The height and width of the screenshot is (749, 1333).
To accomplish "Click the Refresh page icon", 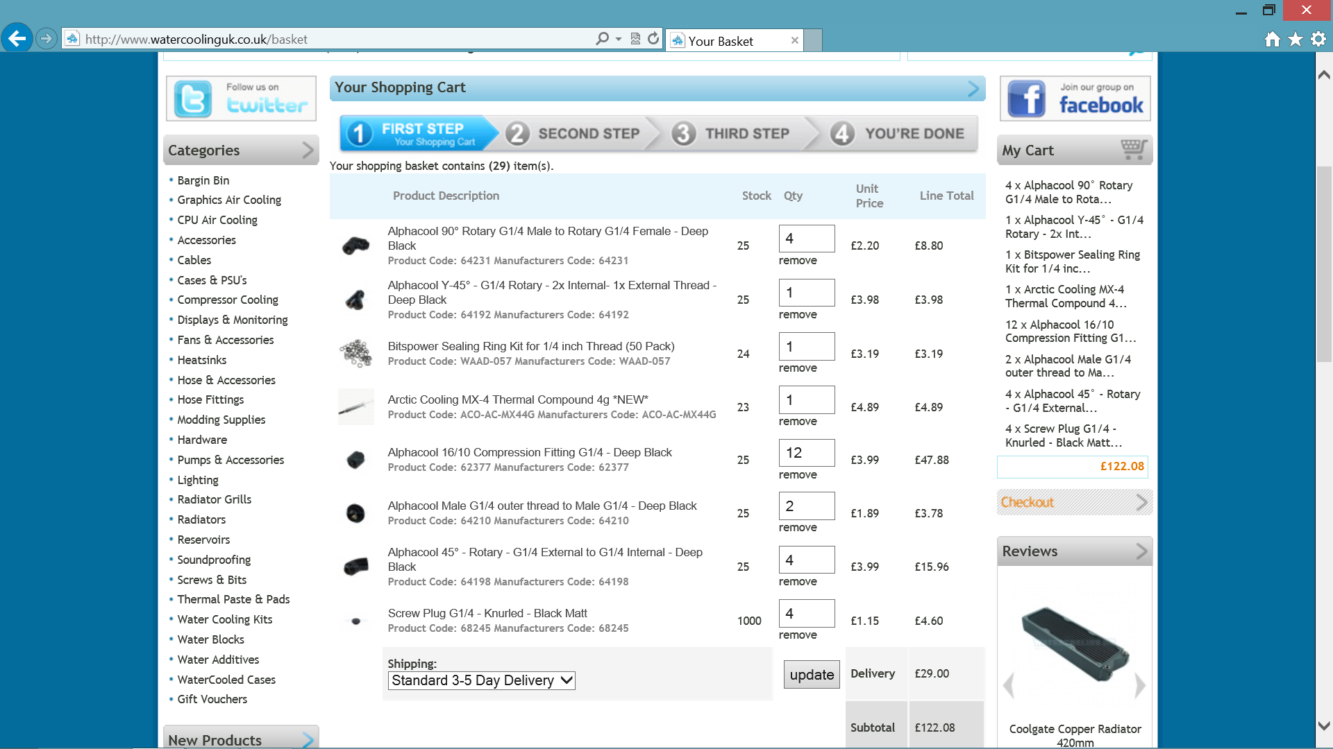I will coord(653,39).
